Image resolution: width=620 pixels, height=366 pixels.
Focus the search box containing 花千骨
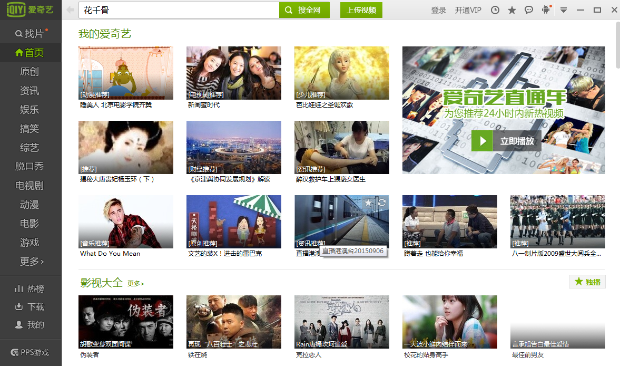pos(179,10)
